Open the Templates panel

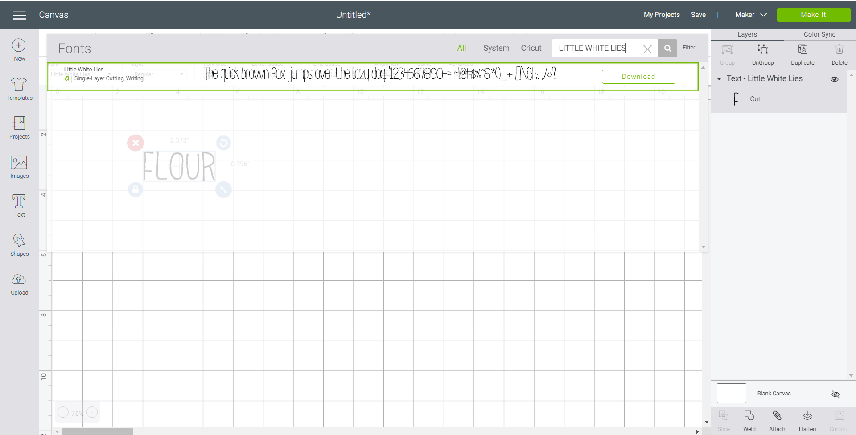pyautogui.click(x=19, y=89)
